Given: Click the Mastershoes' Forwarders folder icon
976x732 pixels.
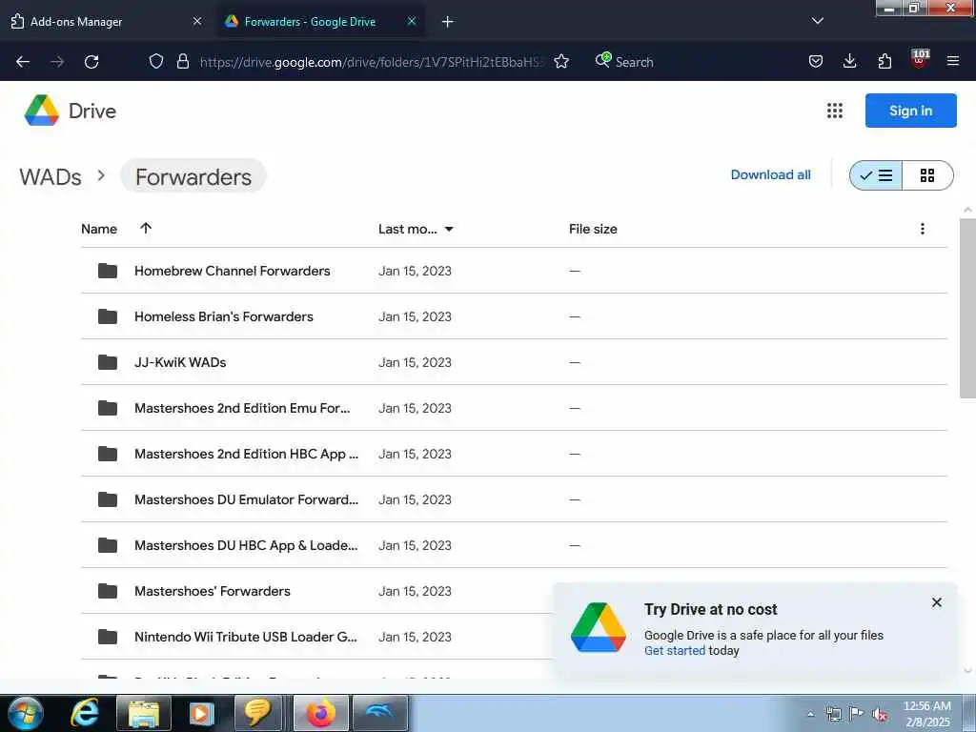Looking at the screenshot, I should pos(108,591).
